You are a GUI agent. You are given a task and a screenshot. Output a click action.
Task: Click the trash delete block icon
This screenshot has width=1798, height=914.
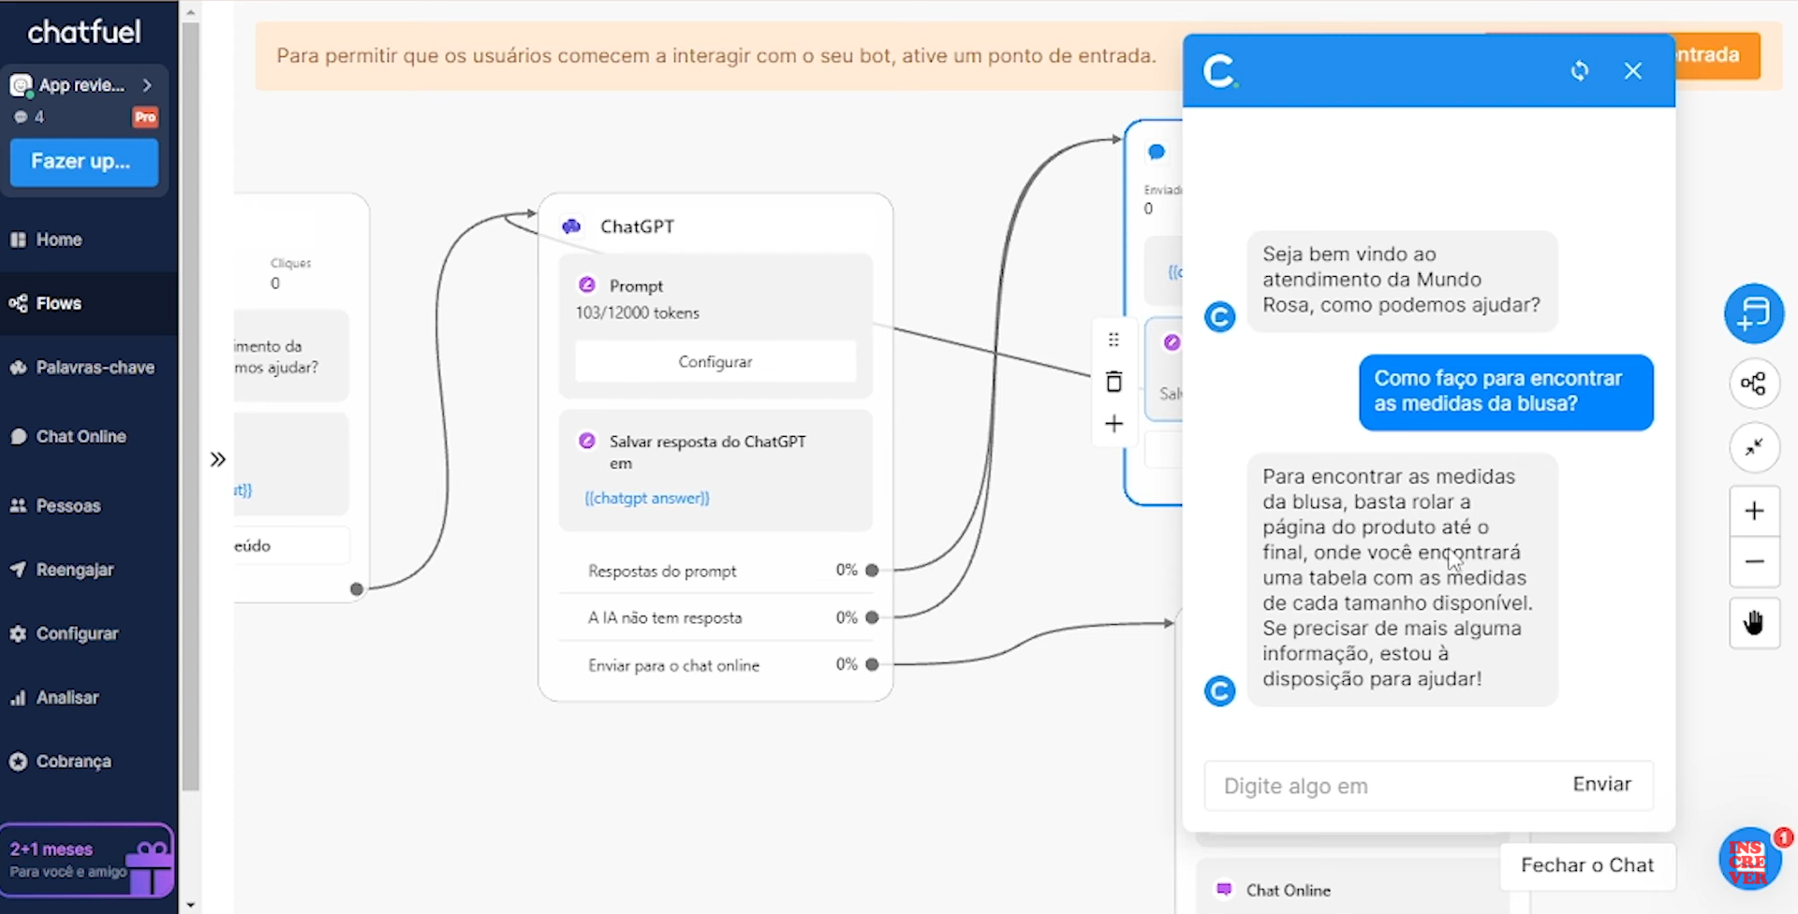coord(1113,382)
